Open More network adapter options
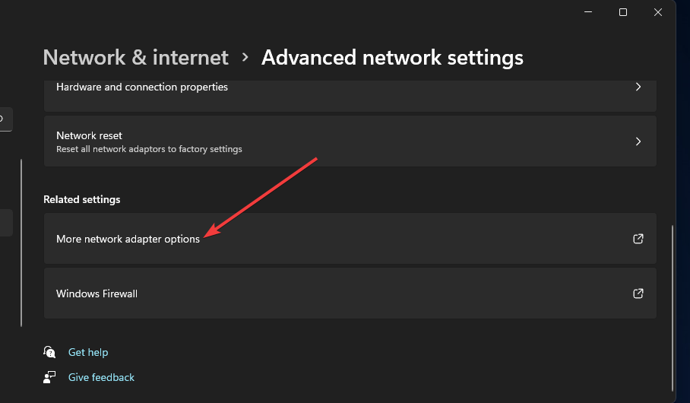The image size is (690, 403). [128, 239]
